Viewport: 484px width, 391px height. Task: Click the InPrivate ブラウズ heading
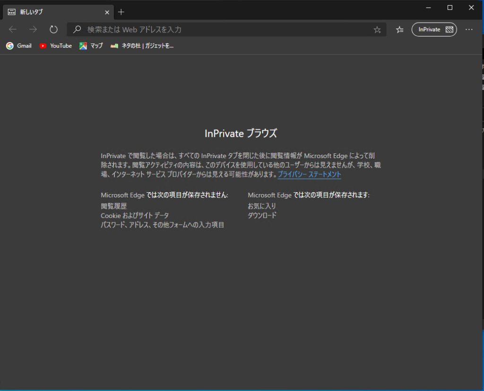point(241,133)
